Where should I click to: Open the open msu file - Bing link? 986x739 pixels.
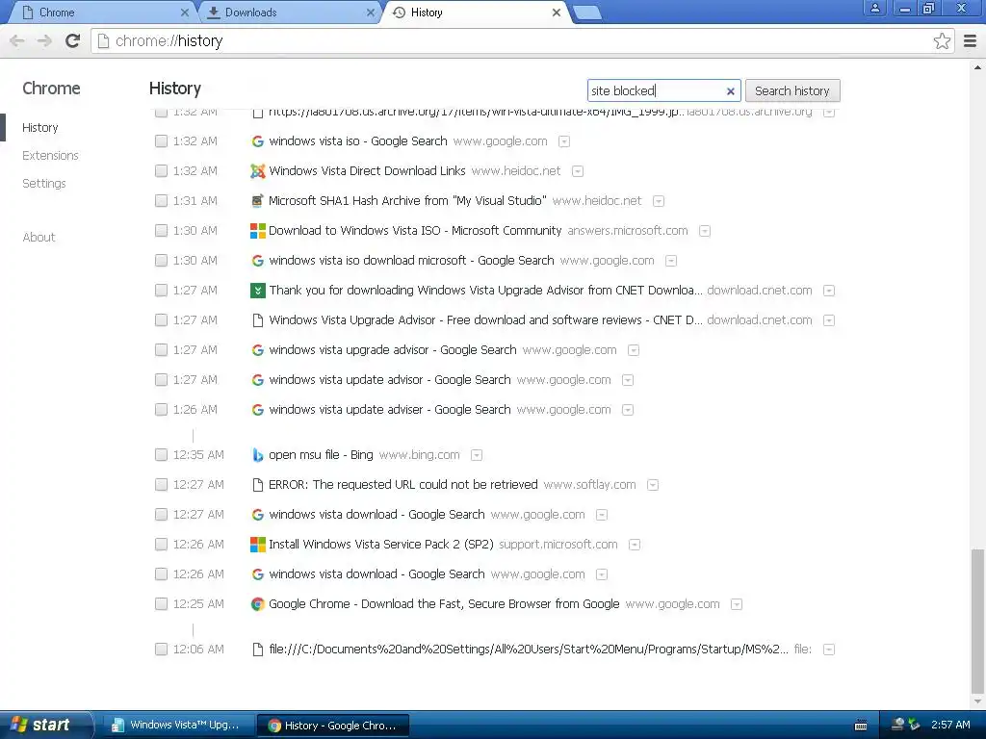pos(321,455)
